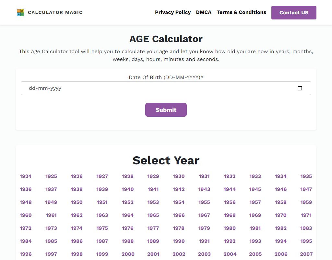This screenshot has height=260, width=332.
Task: Go to the DMCA page
Action: click(204, 12)
